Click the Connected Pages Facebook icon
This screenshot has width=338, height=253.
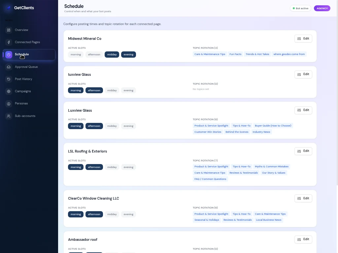9,42
